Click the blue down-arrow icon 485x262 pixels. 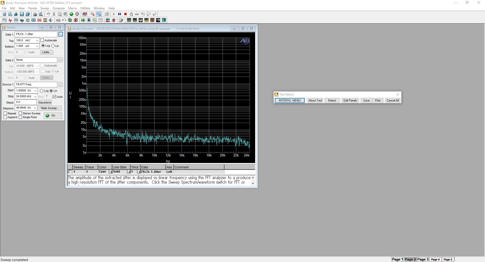point(89,20)
